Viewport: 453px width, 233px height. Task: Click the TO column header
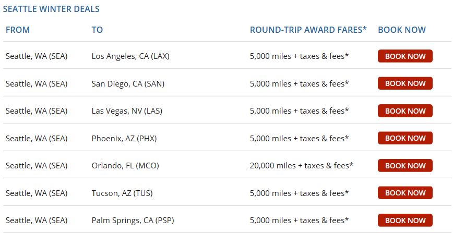pos(97,30)
